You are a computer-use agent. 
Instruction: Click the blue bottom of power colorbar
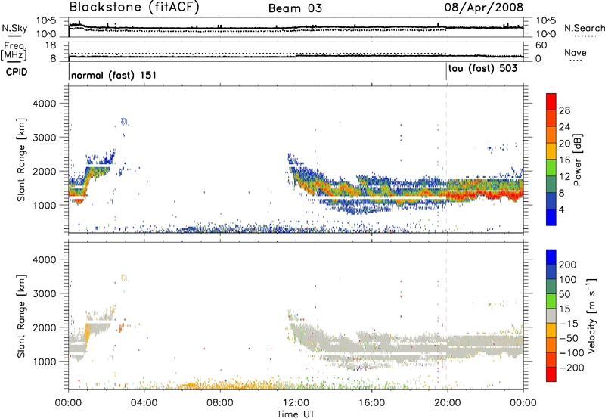tap(551, 217)
